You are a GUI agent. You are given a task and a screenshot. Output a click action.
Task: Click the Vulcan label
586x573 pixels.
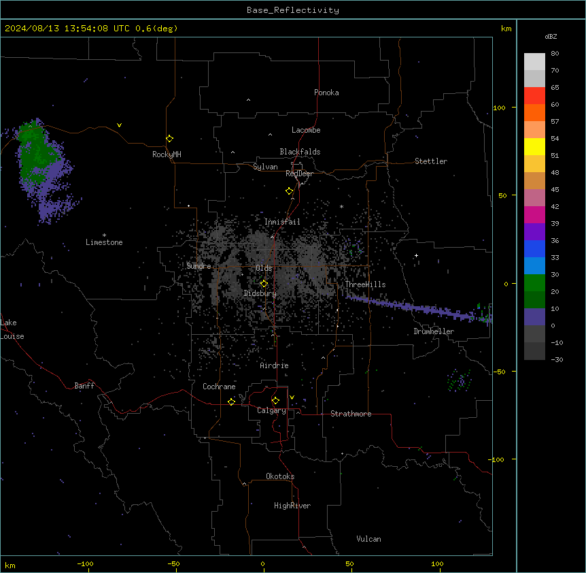pos(369,539)
